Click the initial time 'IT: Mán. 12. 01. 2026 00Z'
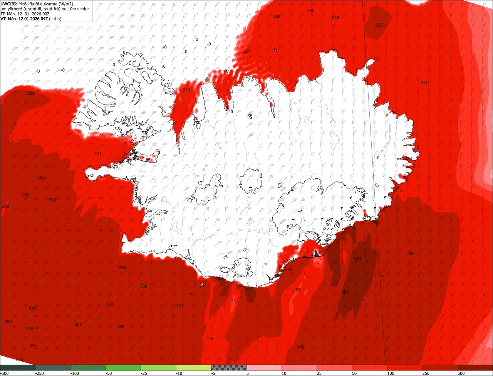 [25, 13]
